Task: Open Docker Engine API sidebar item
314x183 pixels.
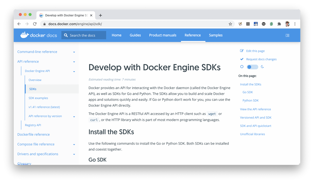Action: [37, 71]
